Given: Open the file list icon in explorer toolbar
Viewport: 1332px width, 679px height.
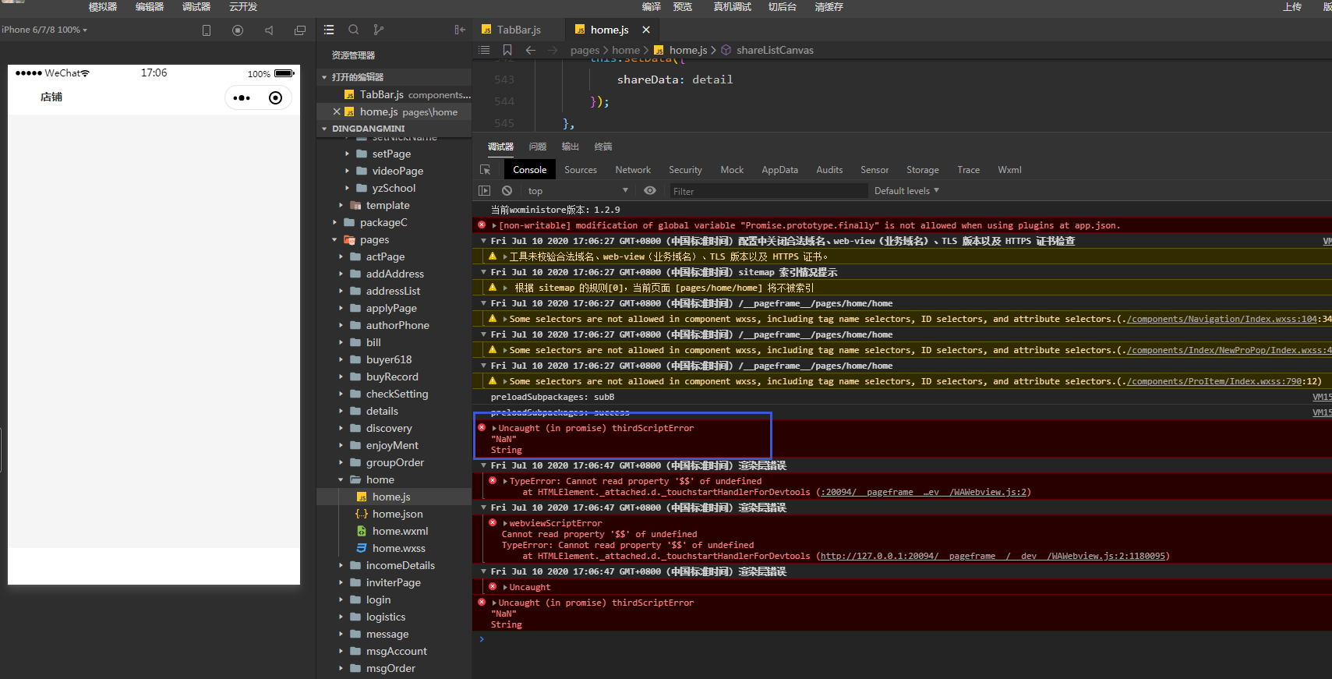Looking at the screenshot, I should 329,30.
